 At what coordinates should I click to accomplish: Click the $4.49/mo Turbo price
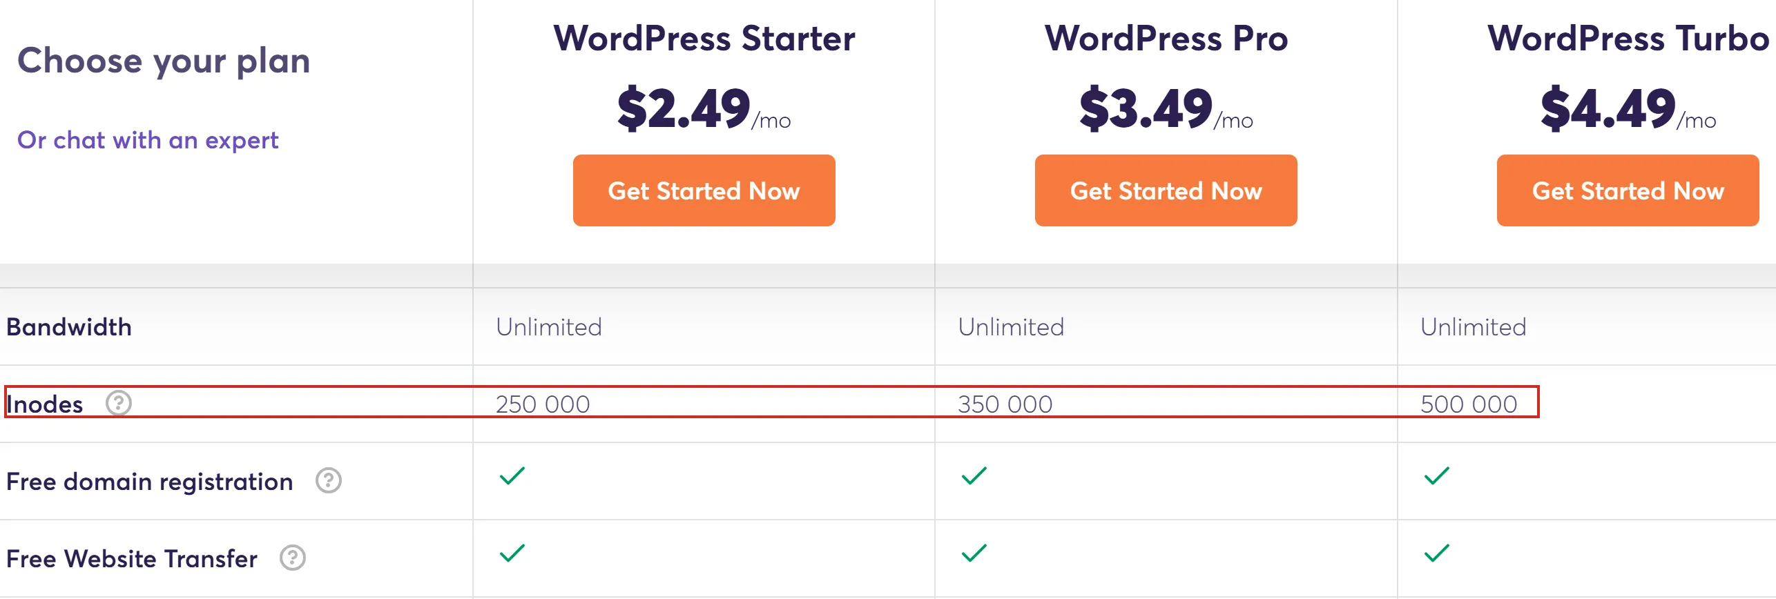[x=1628, y=109]
